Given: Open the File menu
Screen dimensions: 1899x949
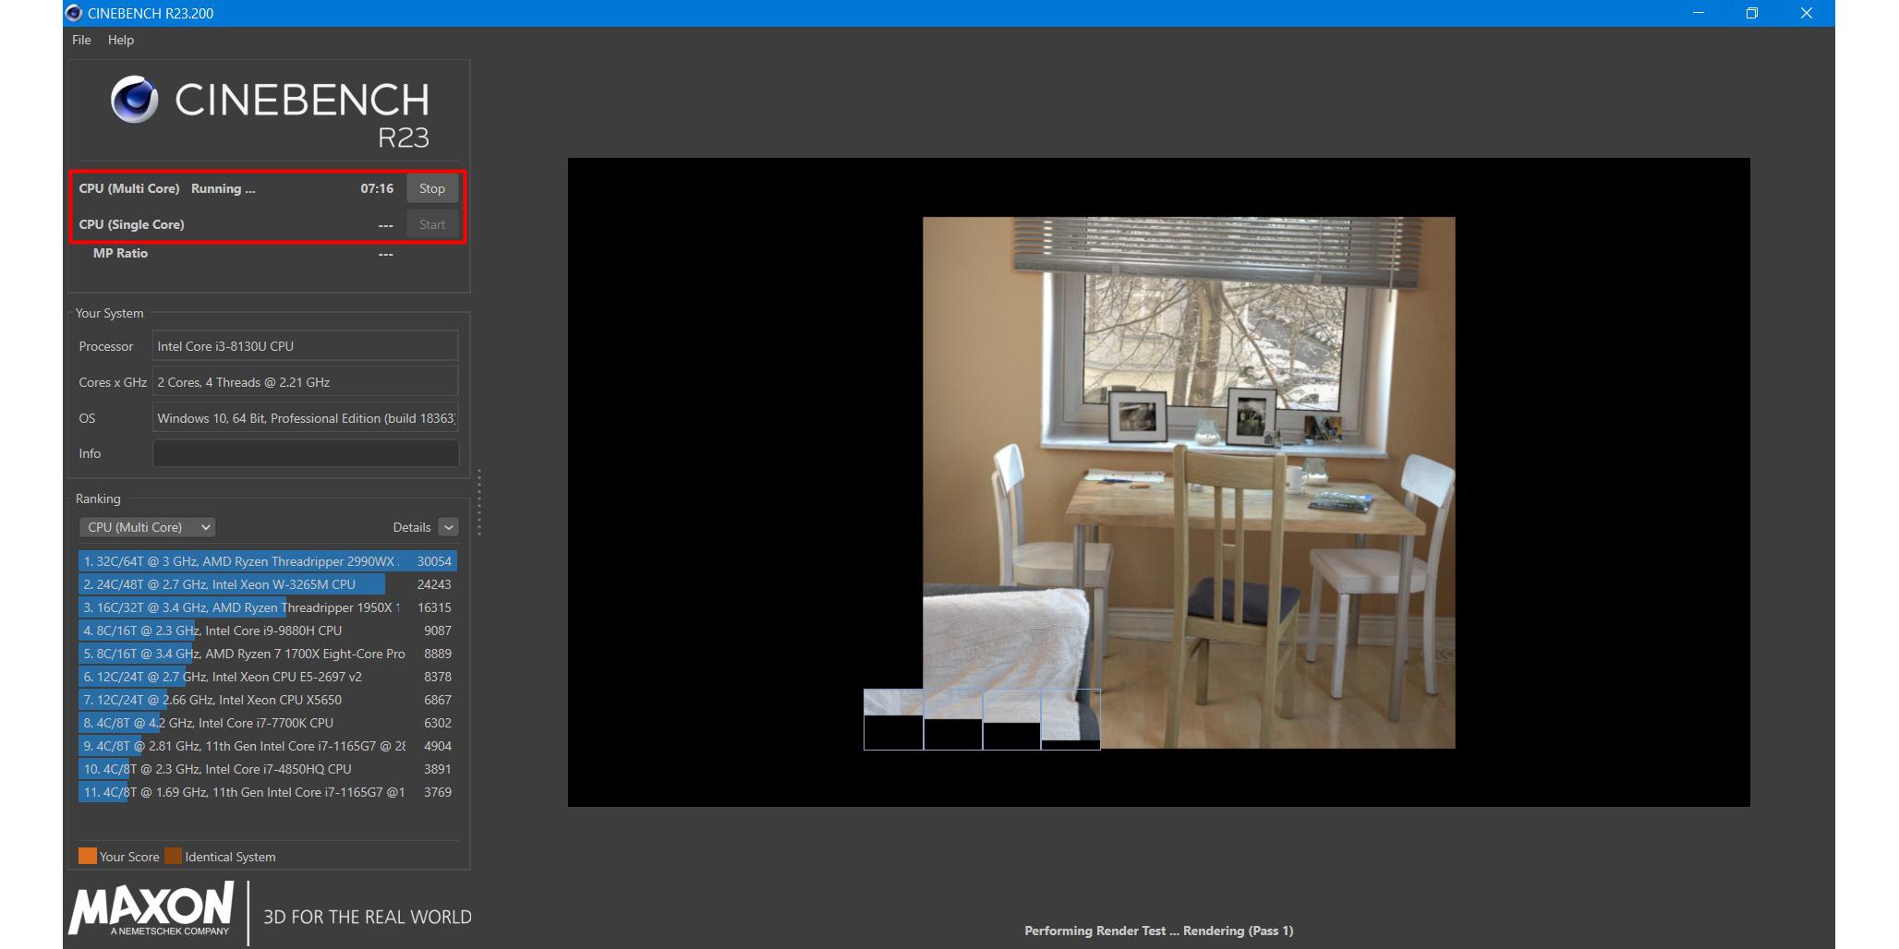Looking at the screenshot, I should point(81,40).
